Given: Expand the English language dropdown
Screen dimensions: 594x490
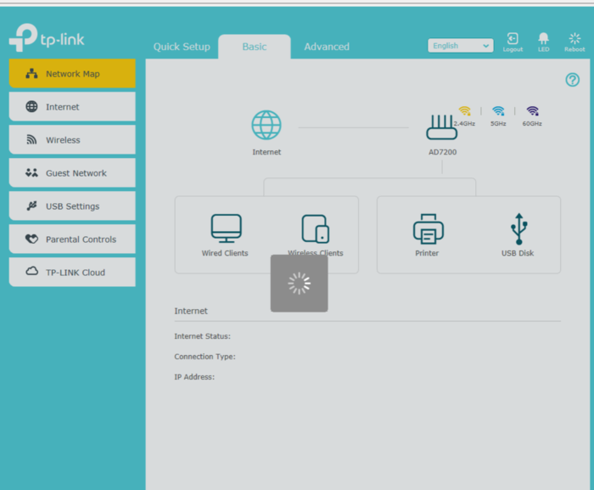Looking at the screenshot, I should point(461,46).
